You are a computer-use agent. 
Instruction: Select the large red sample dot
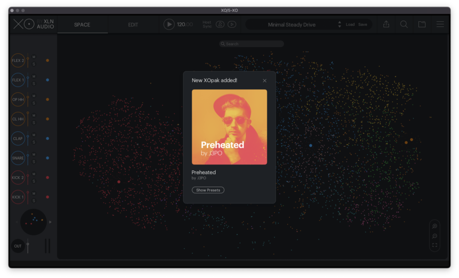tap(119, 182)
